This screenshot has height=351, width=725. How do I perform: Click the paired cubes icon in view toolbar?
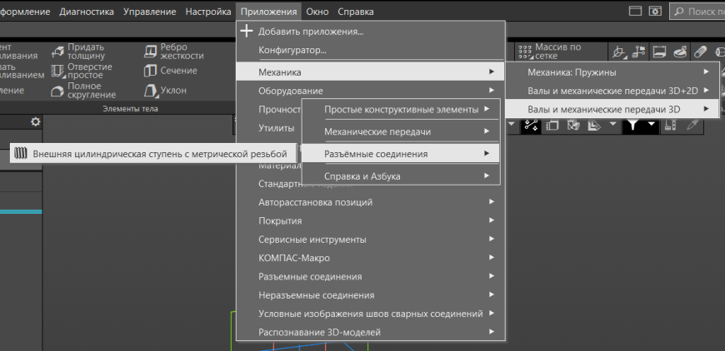[573, 125]
